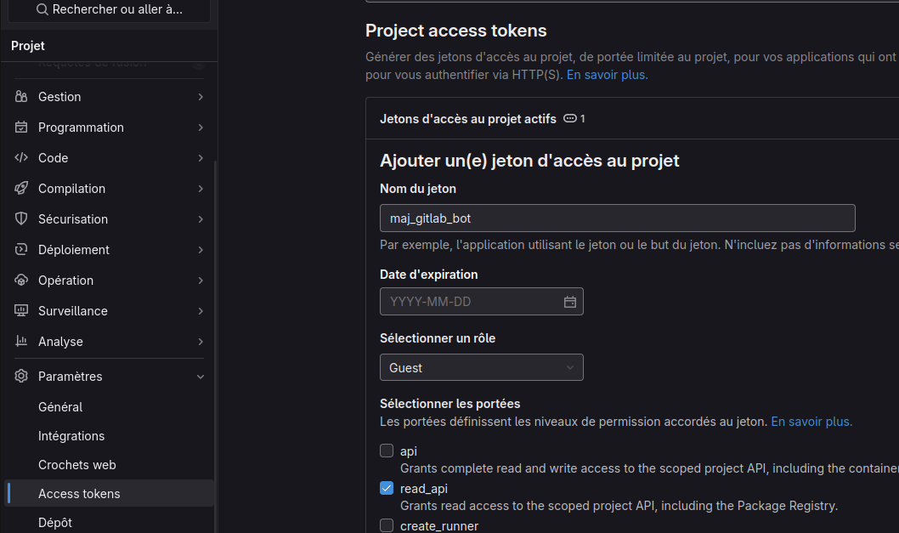Click the Compilation rocket icon
The image size is (899, 533).
pyautogui.click(x=21, y=188)
